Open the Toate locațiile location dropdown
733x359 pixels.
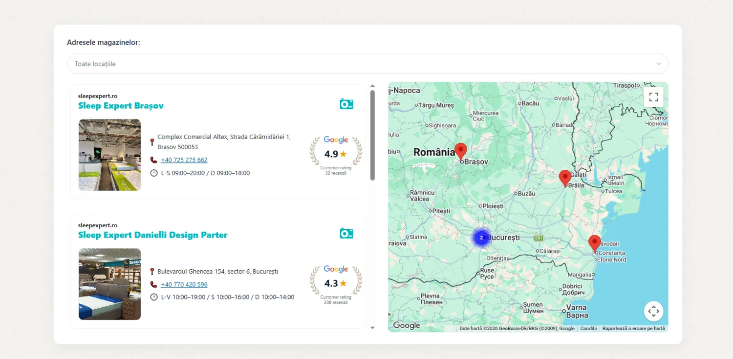click(x=367, y=64)
